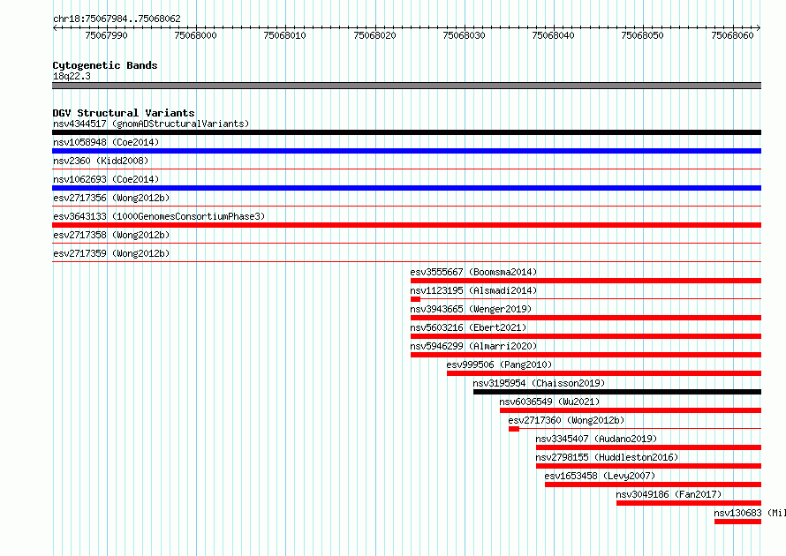Screen dimensions: 786x556
Task: Open esv2717360 (Wong2012b) label
Action: pos(566,420)
